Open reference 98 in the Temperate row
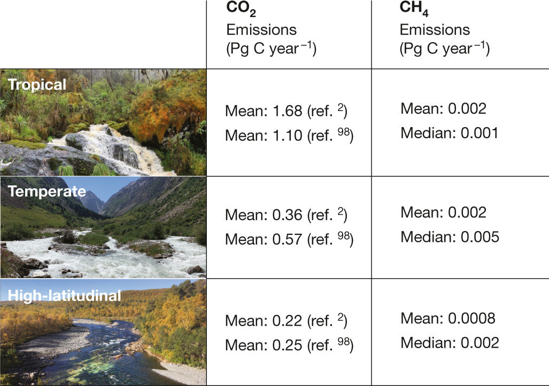 pyautogui.click(x=344, y=236)
